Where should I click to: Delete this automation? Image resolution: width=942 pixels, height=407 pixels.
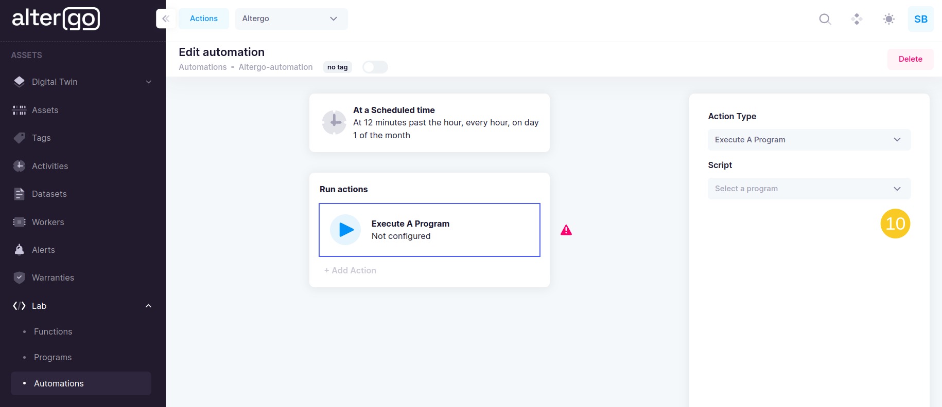pos(910,59)
